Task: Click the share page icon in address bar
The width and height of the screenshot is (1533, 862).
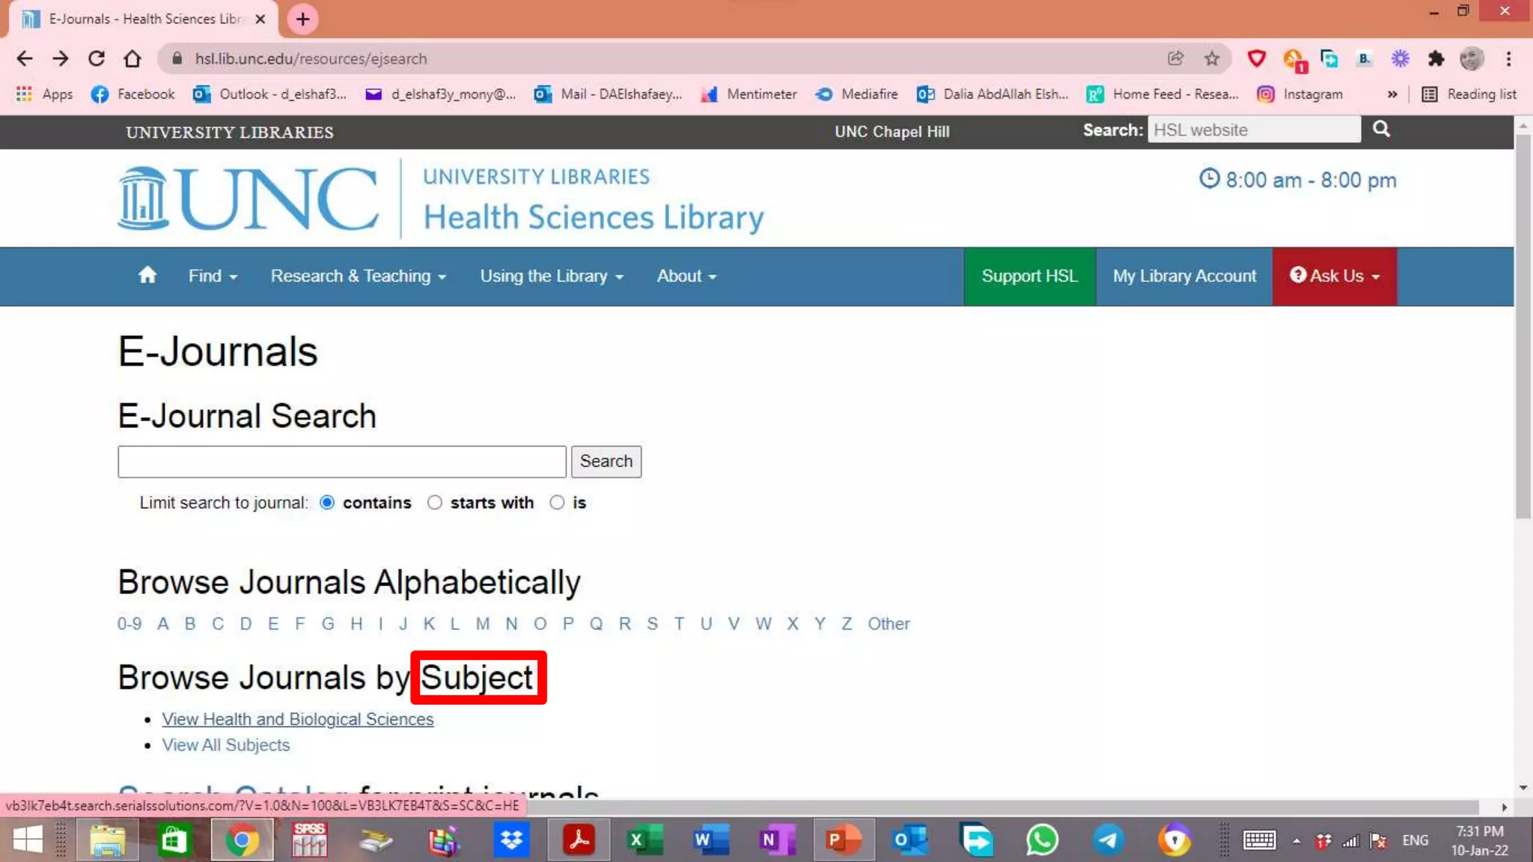Action: (1176, 58)
